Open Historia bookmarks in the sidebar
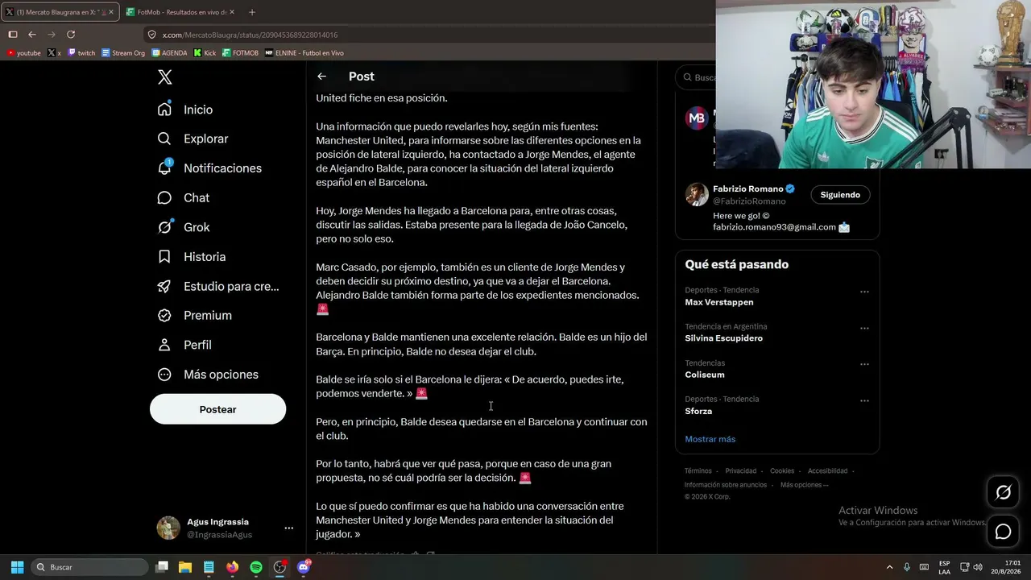The image size is (1031, 580). coord(192,257)
